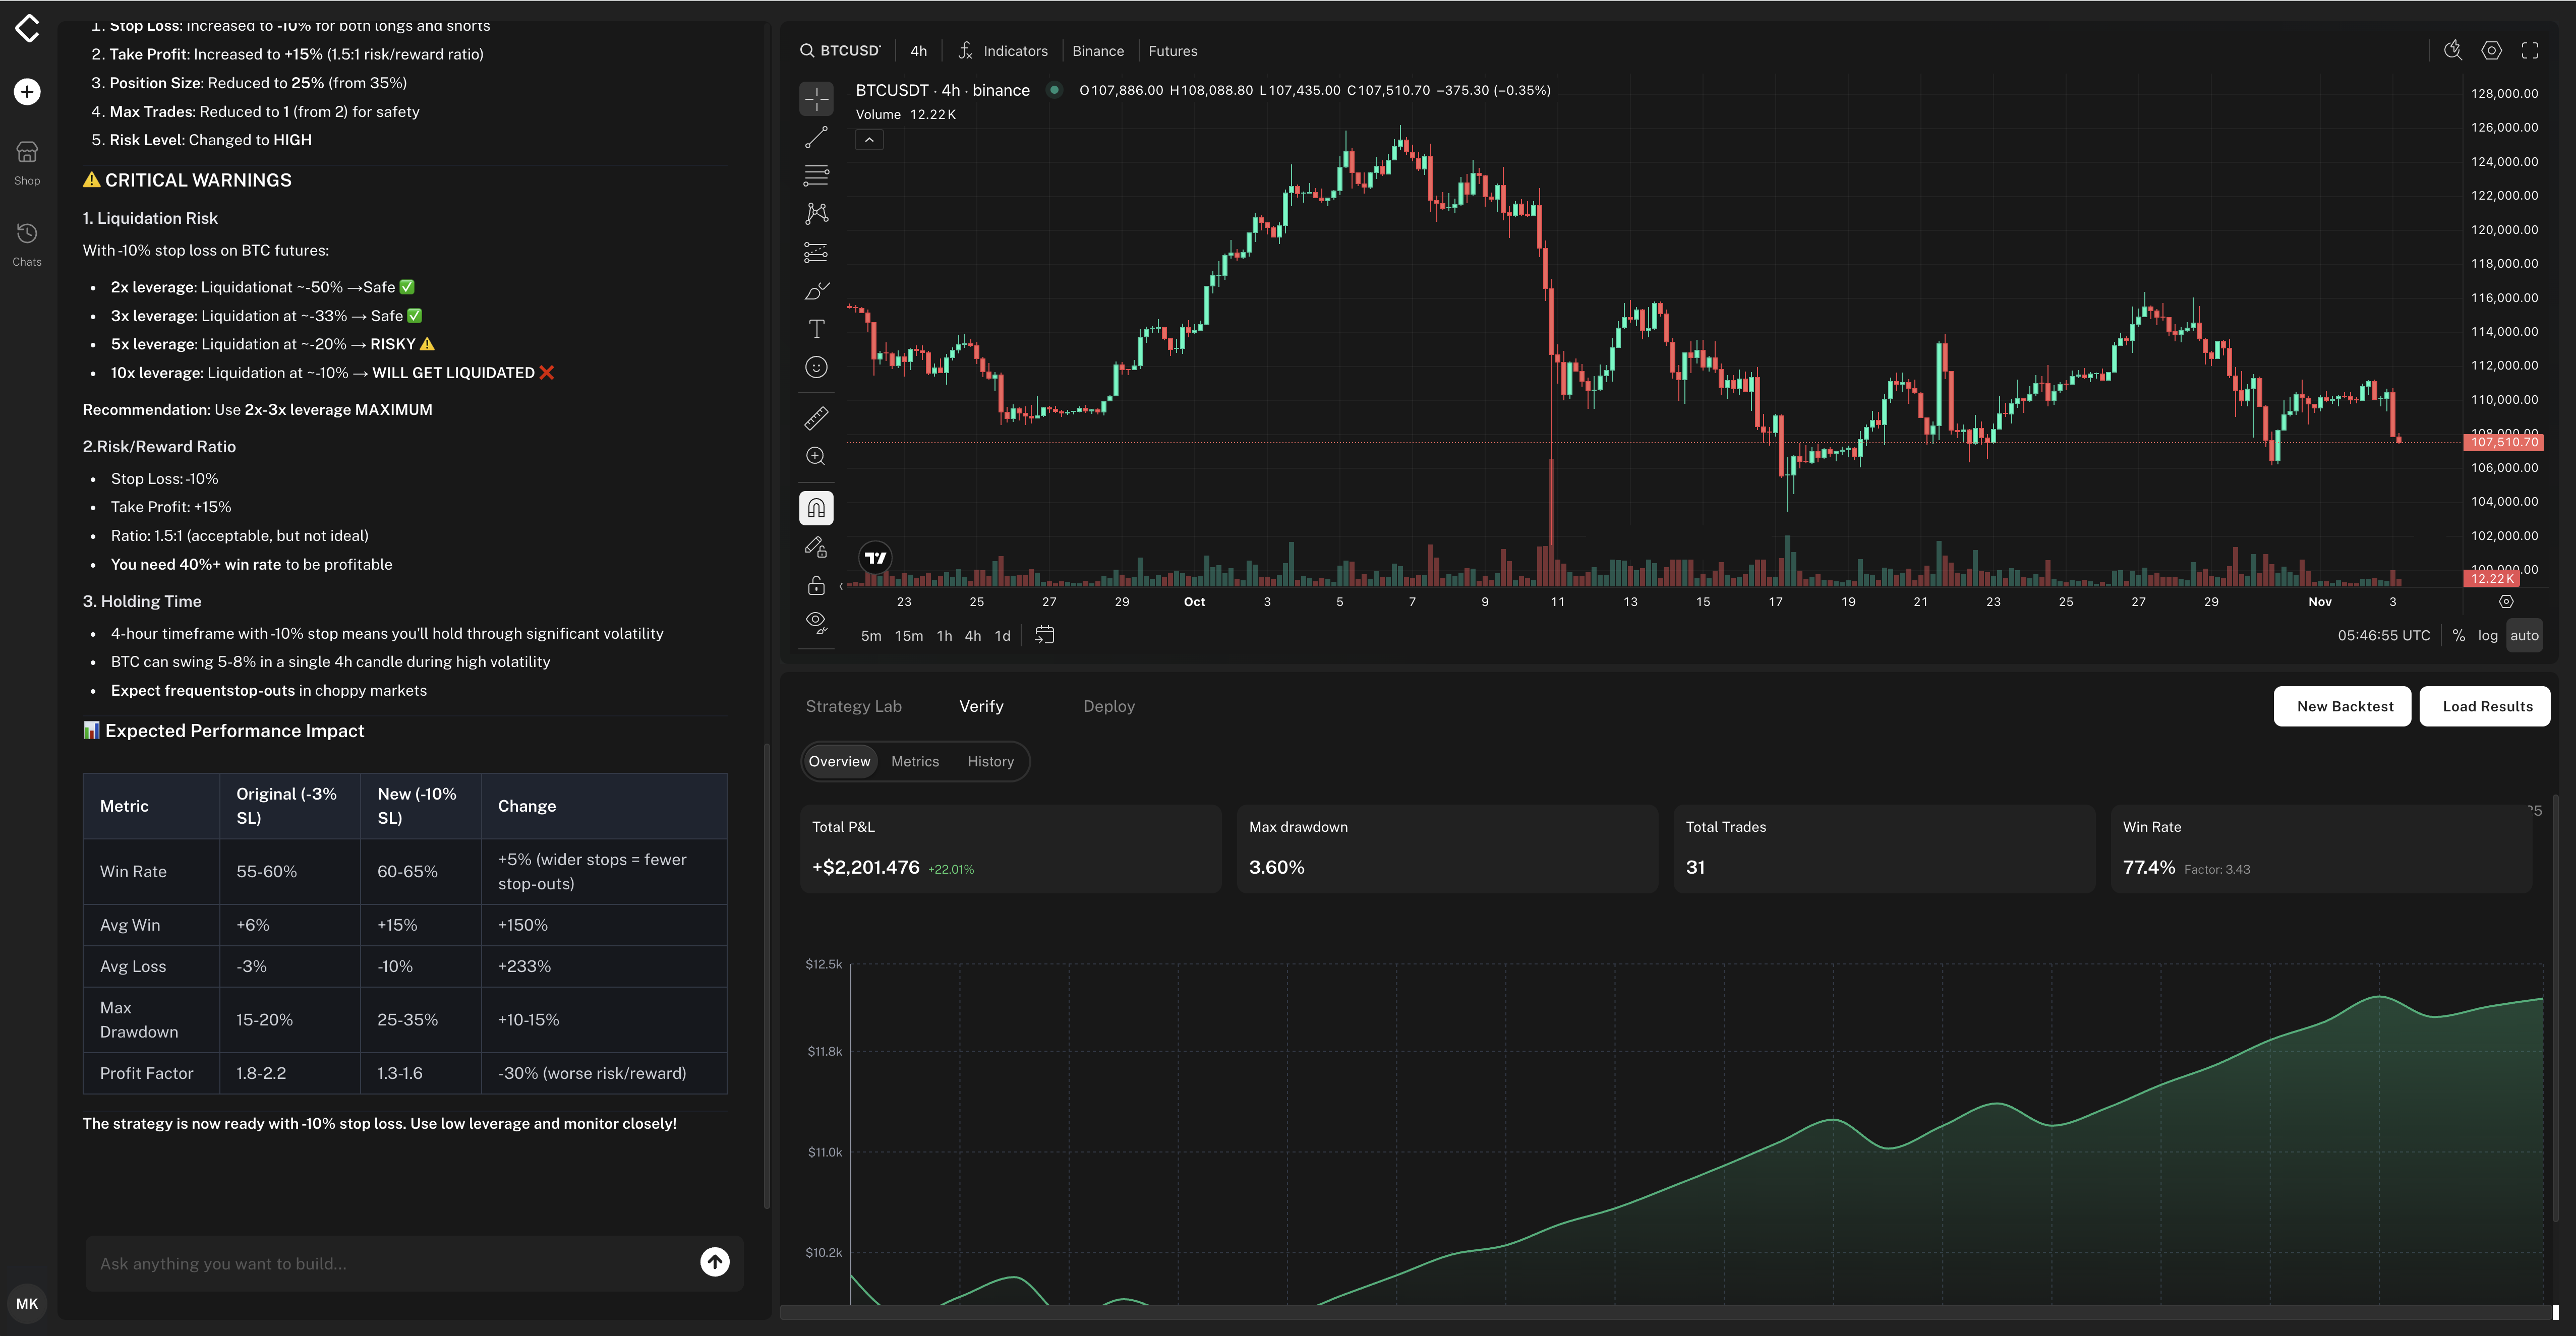Click the Ask anything input field
2576x1336 pixels.
[380, 1263]
